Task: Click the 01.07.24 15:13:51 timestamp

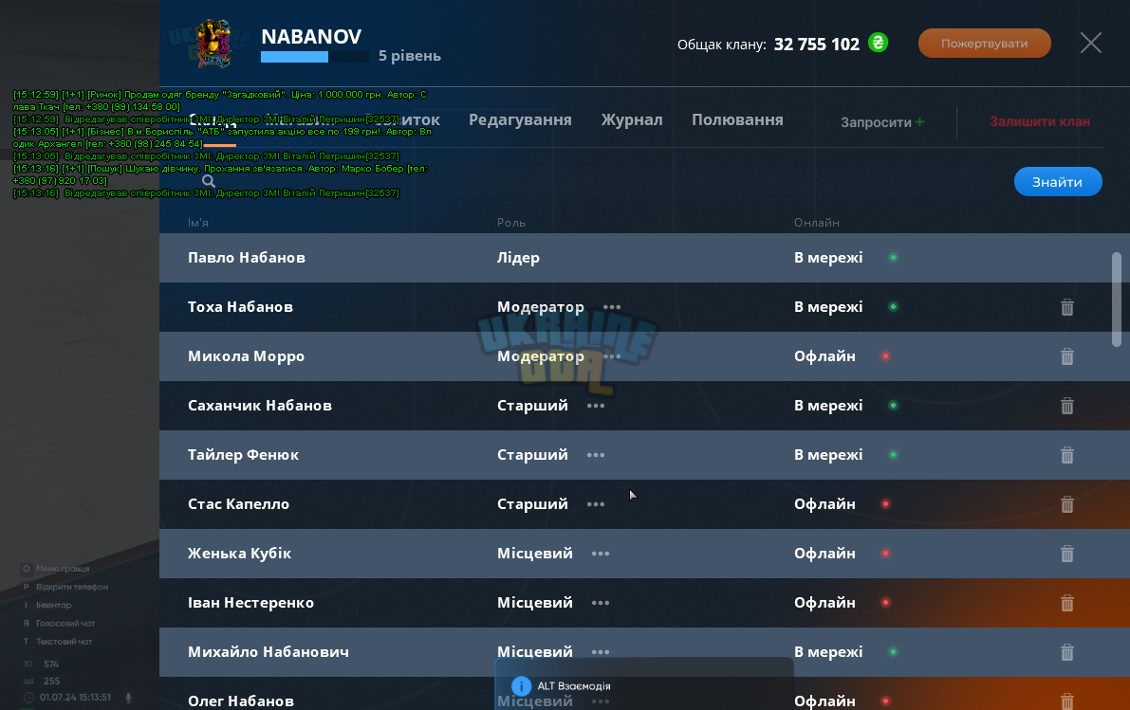Action: (x=75, y=697)
